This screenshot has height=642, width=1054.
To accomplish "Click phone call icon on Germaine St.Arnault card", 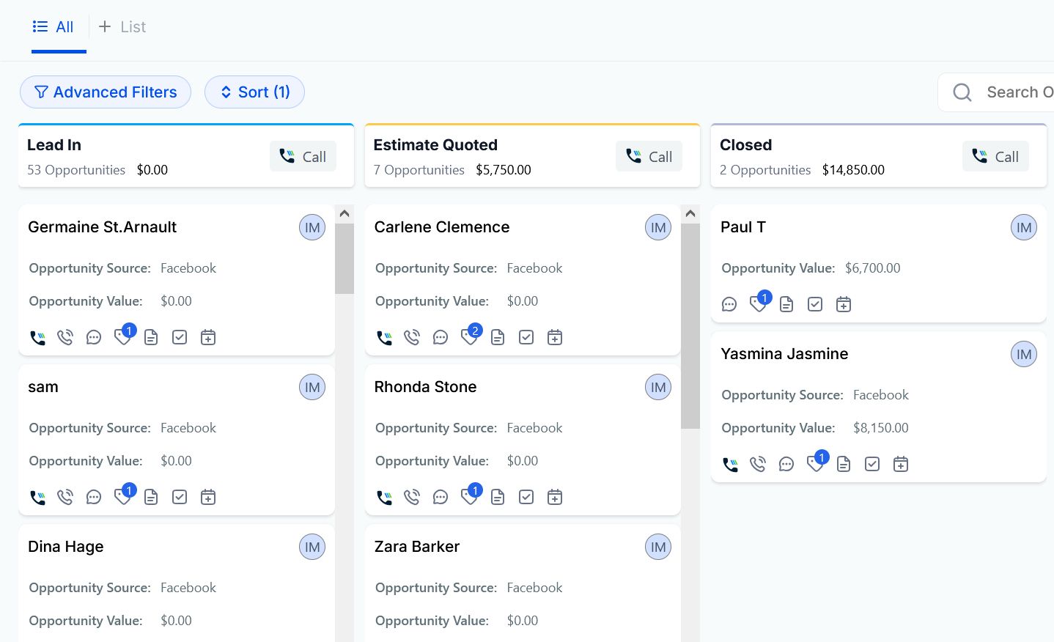I will coord(37,337).
